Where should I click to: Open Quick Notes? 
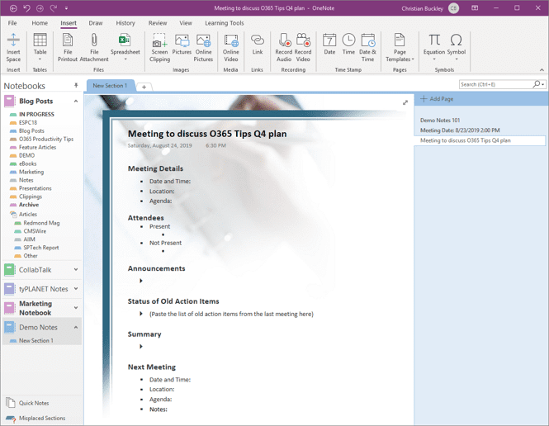coord(28,403)
